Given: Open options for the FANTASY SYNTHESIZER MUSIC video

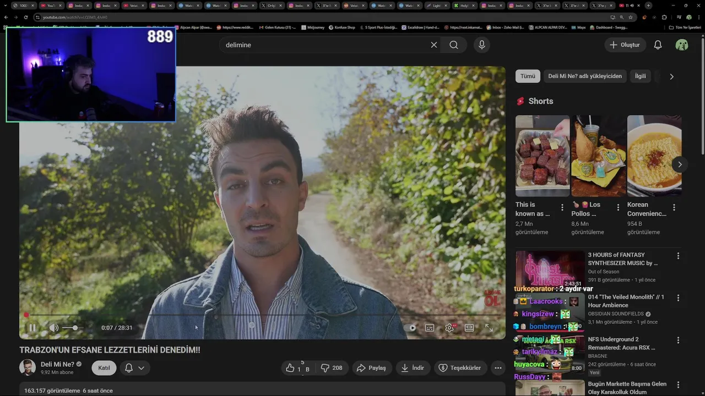Looking at the screenshot, I should click(678, 256).
